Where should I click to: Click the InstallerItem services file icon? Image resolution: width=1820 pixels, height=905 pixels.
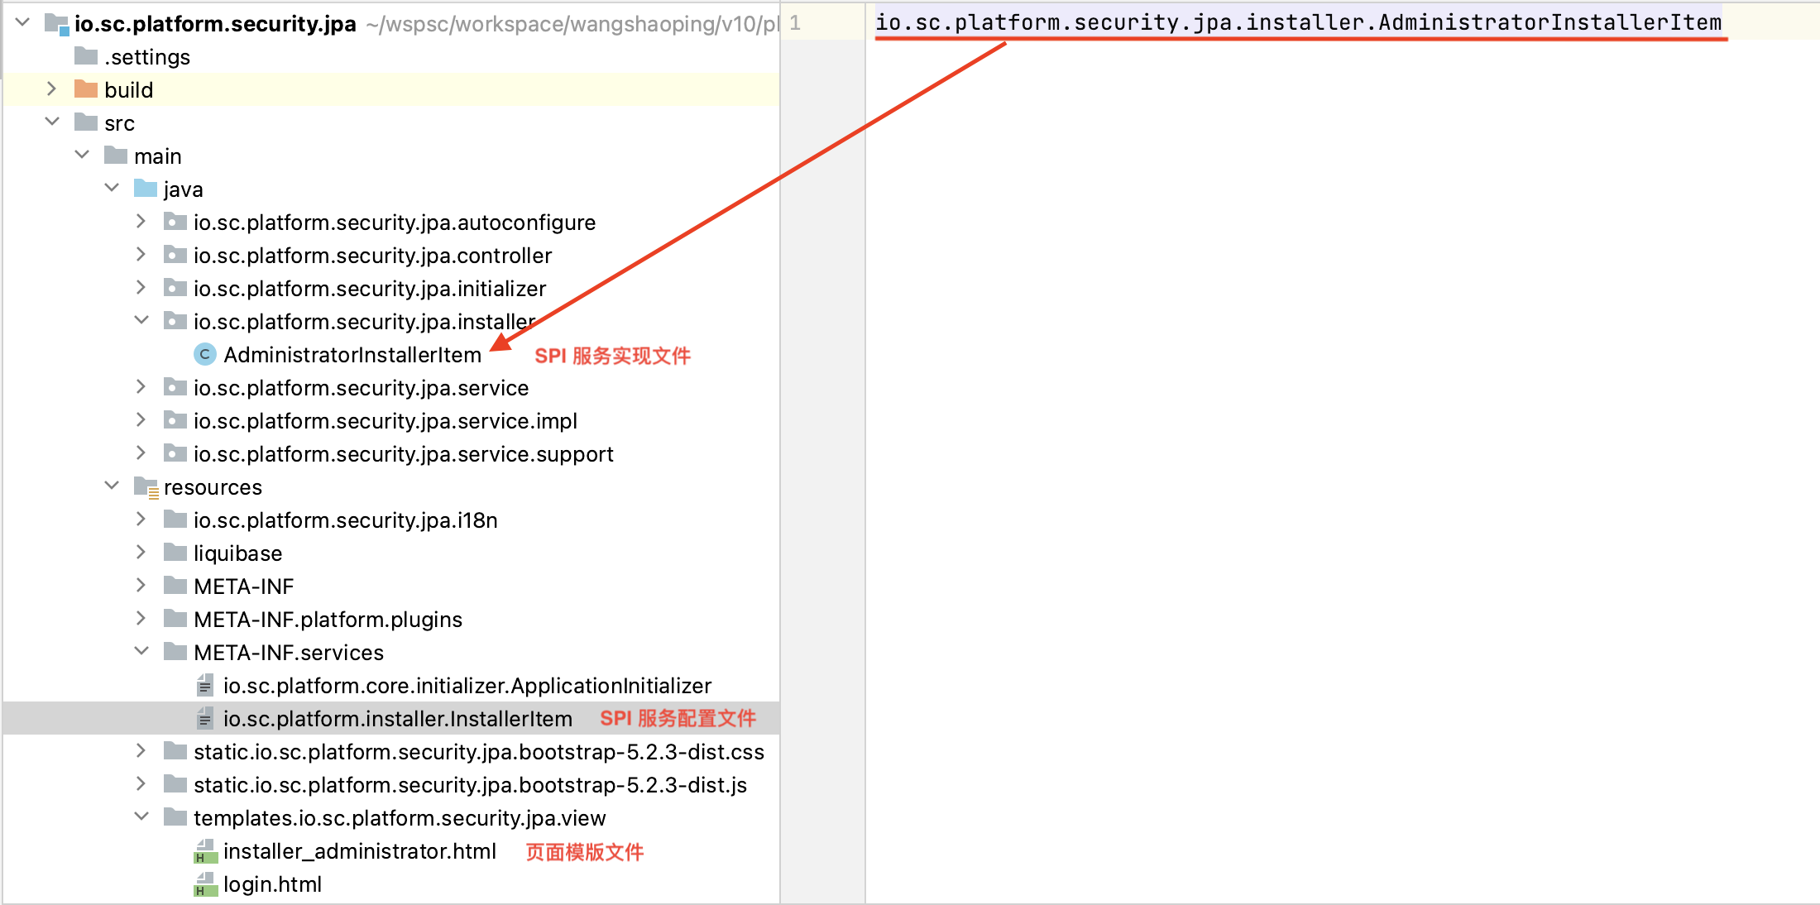pyautogui.click(x=204, y=718)
